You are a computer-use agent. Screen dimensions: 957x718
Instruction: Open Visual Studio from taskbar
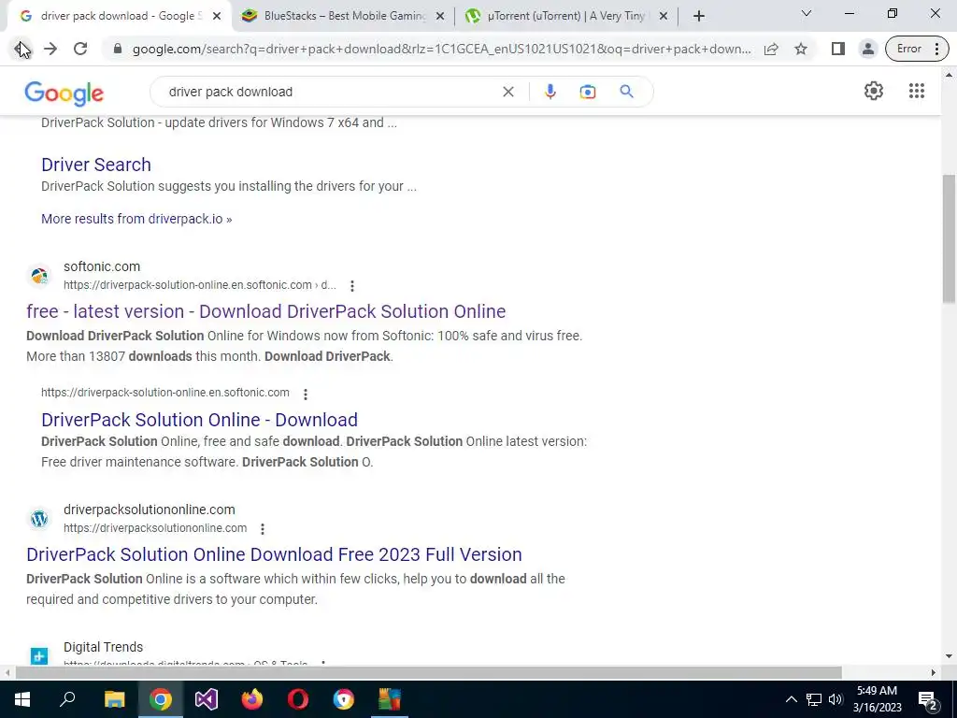coord(207,699)
